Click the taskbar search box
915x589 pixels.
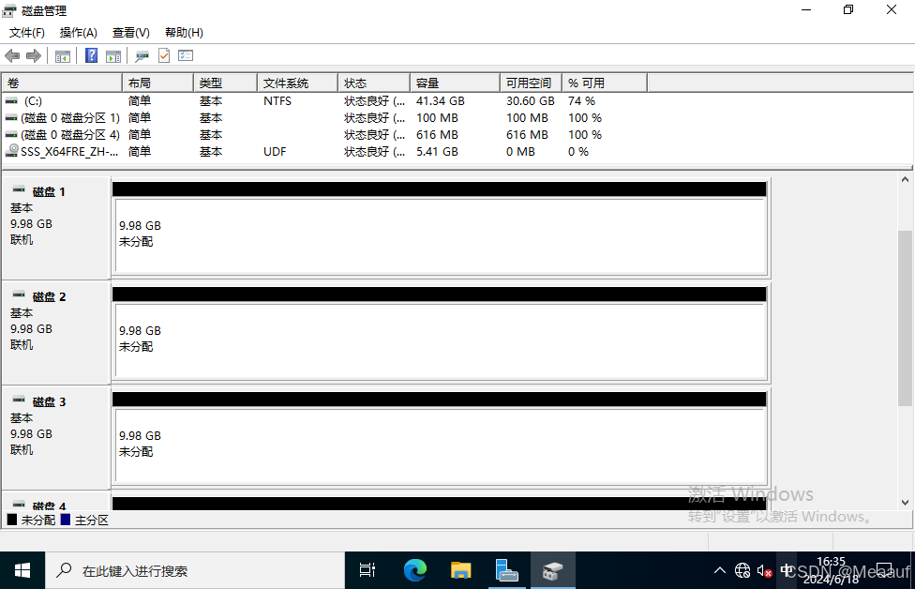coord(195,570)
